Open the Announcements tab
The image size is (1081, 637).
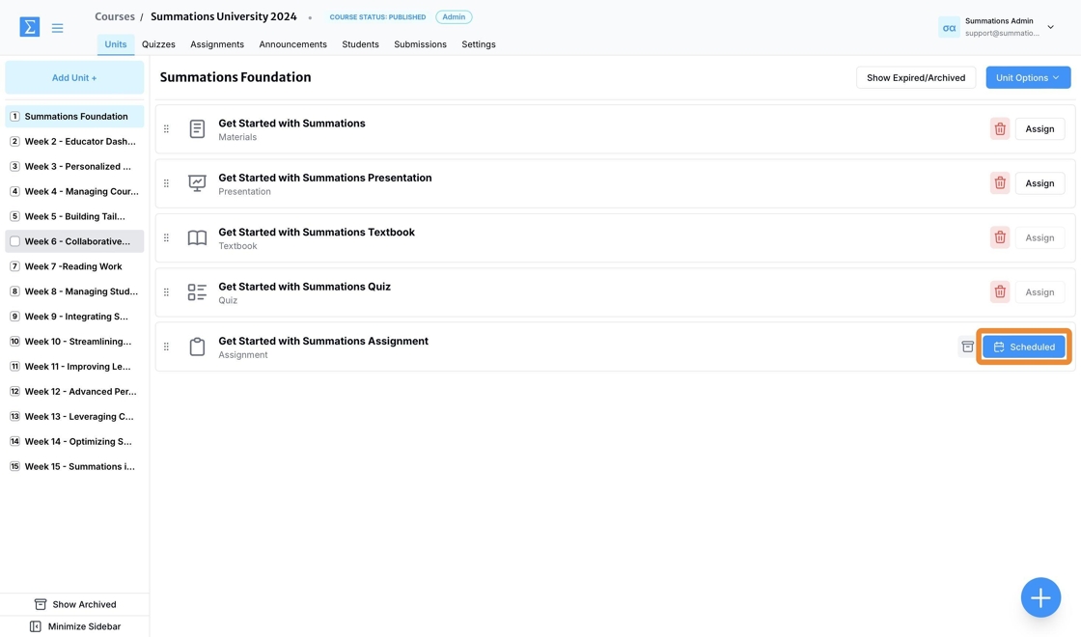coord(293,44)
